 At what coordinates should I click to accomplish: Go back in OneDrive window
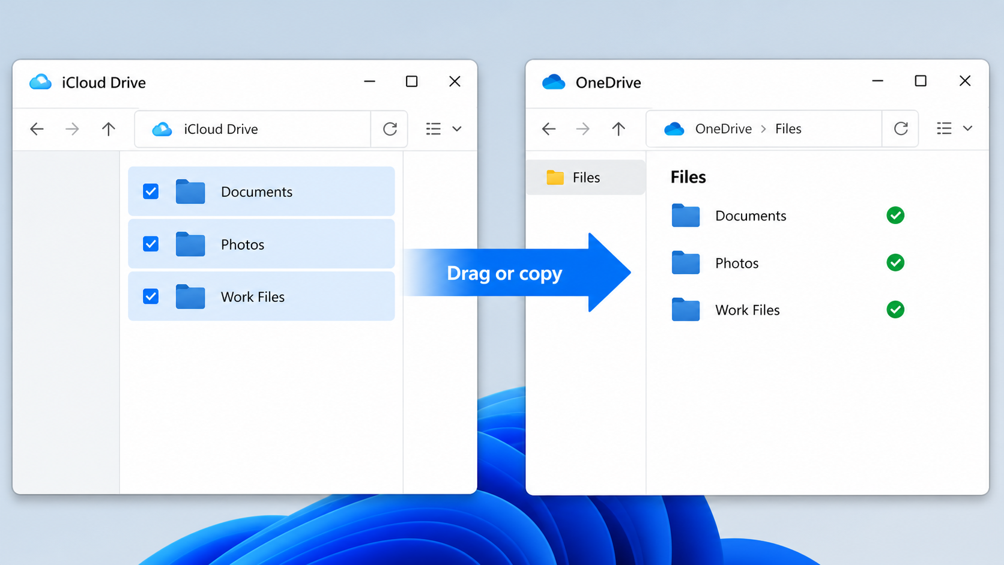click(548, 128)
